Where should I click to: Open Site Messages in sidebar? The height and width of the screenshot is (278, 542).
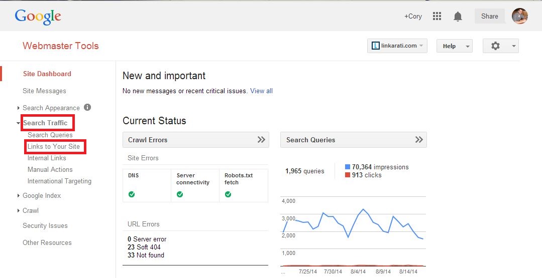44,91
